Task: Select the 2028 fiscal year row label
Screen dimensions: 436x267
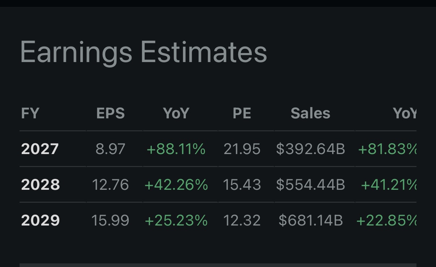Action: coord(40,185)
